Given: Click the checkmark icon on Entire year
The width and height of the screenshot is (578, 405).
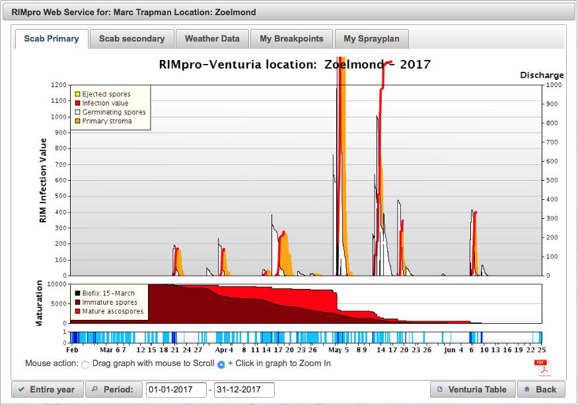Looking at the screenshot, I should pos(22,389).
